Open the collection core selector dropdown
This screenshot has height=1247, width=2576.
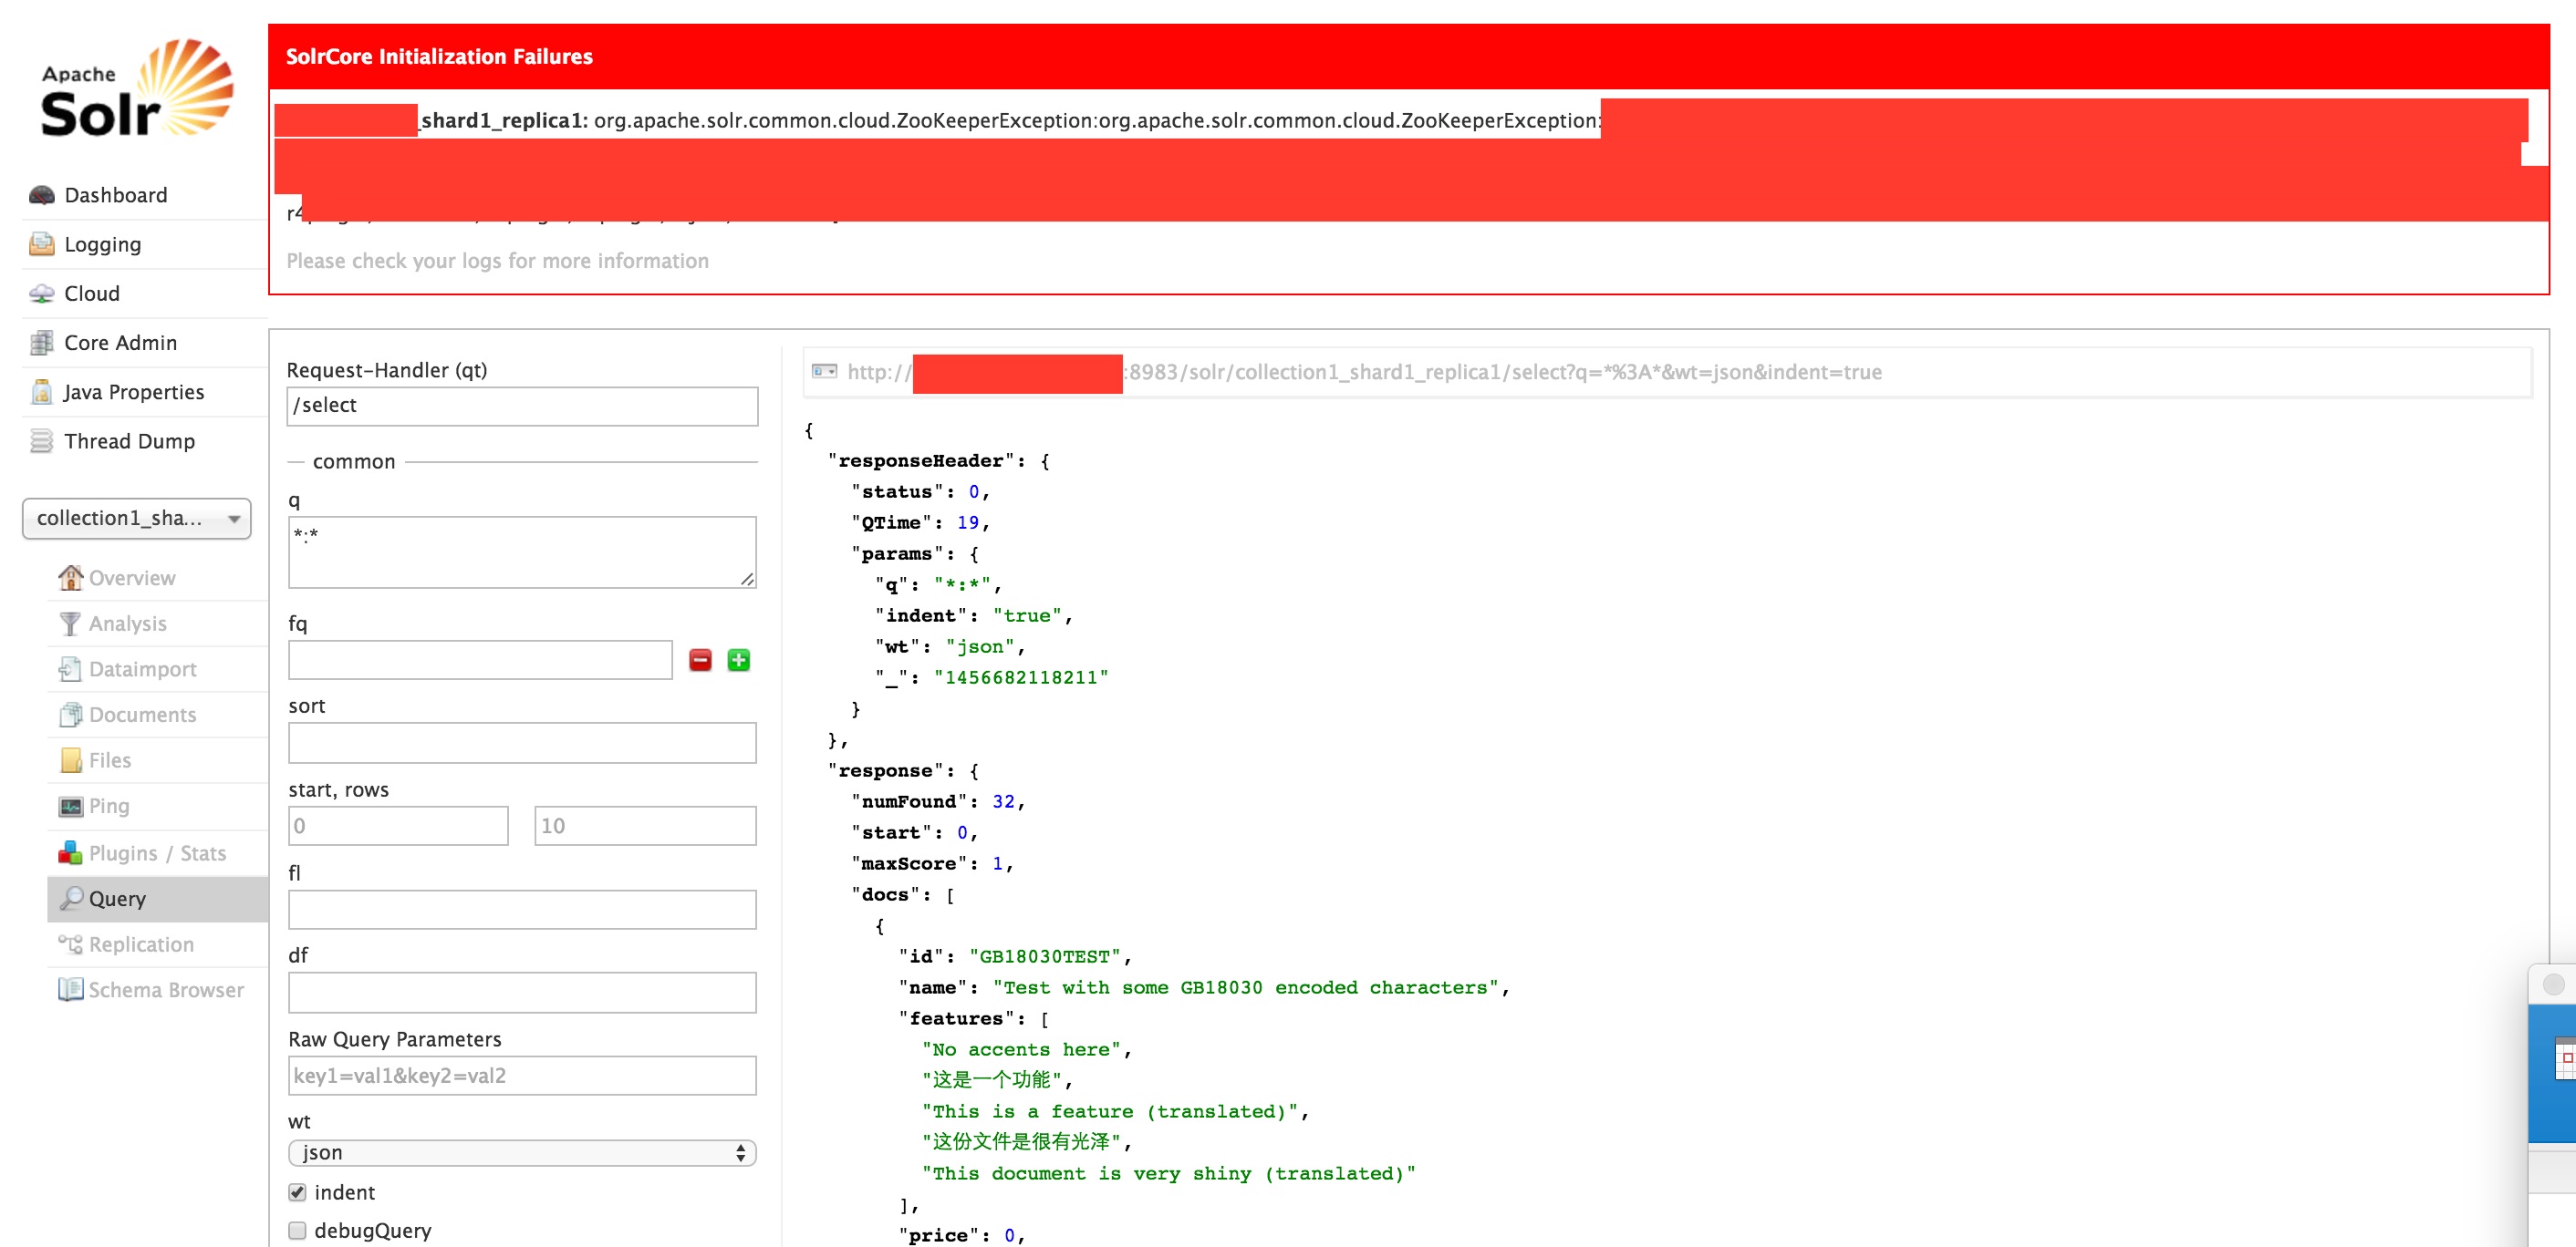point(136,519)
